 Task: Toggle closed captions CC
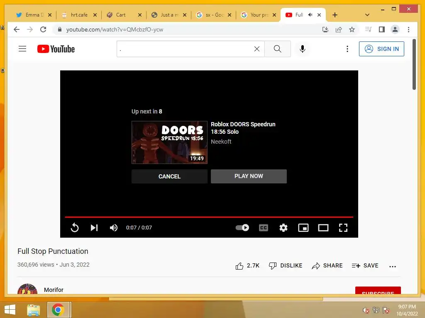pyautogui.click(x=264, y=228)
